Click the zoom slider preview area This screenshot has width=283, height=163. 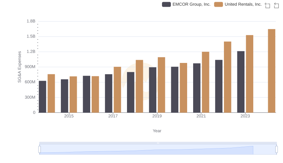pyautogui.click(x=158, y=150)
